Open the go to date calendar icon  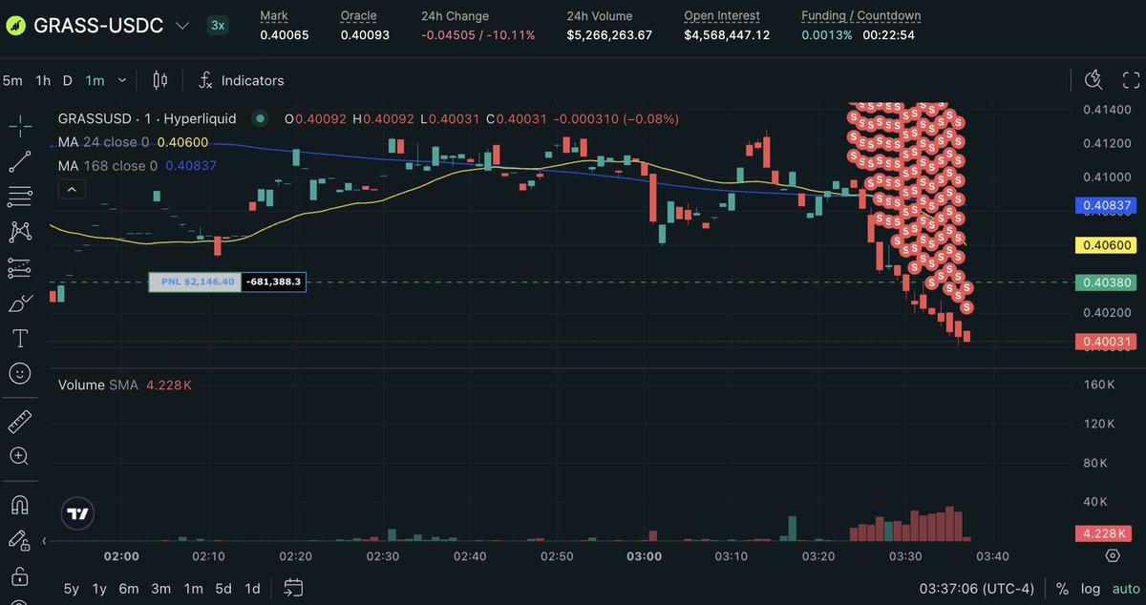coord(293,588)
